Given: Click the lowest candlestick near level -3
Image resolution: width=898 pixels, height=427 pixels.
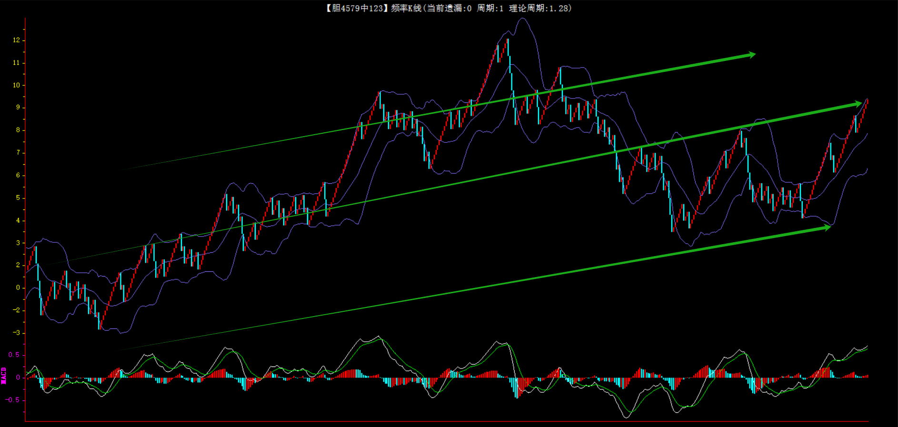Looking at the screenshot, I should tap(99, 328).
